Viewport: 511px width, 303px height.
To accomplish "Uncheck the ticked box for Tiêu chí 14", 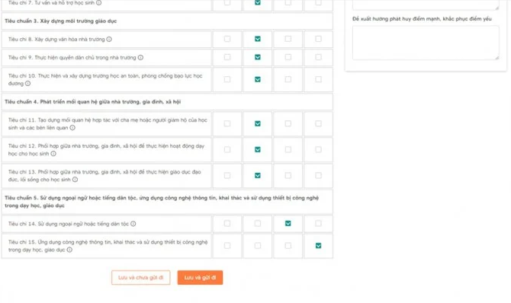I will [288, 223].
